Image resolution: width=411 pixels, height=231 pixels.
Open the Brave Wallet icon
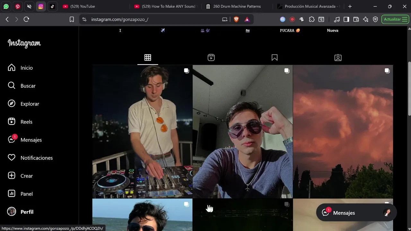[356, 19]
